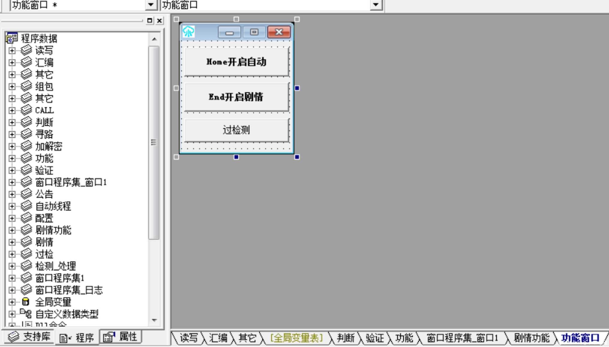Switch to the 剧情功能 bottom tab

click(532, 338)
